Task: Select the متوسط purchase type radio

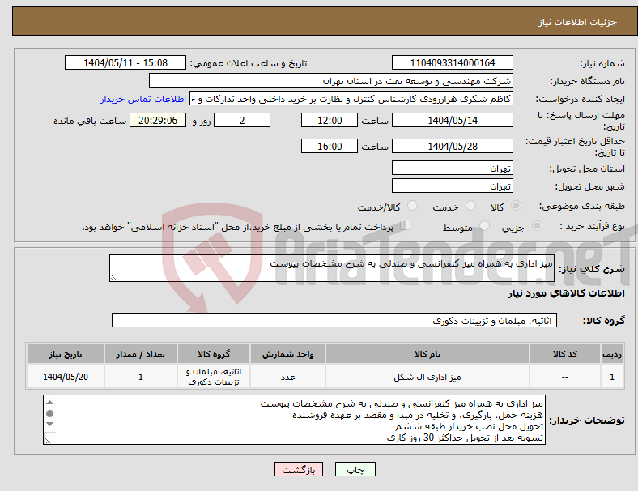Action: pyautogui.click(x=484, y=225)
